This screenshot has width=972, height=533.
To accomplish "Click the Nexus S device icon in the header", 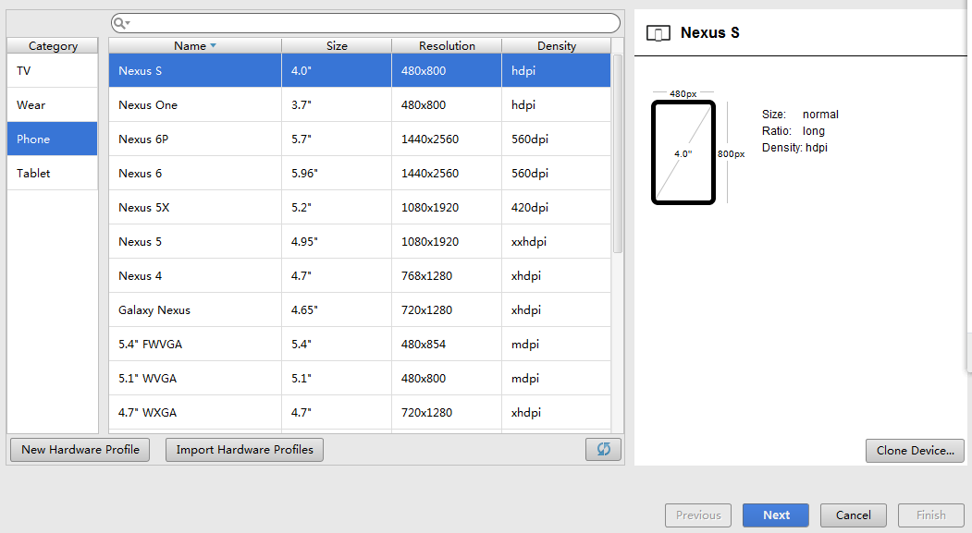I will pos(658,33).
